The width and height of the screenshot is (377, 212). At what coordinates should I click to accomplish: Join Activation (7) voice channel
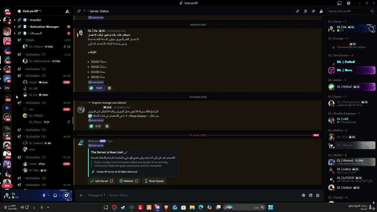tap(43, 158)
